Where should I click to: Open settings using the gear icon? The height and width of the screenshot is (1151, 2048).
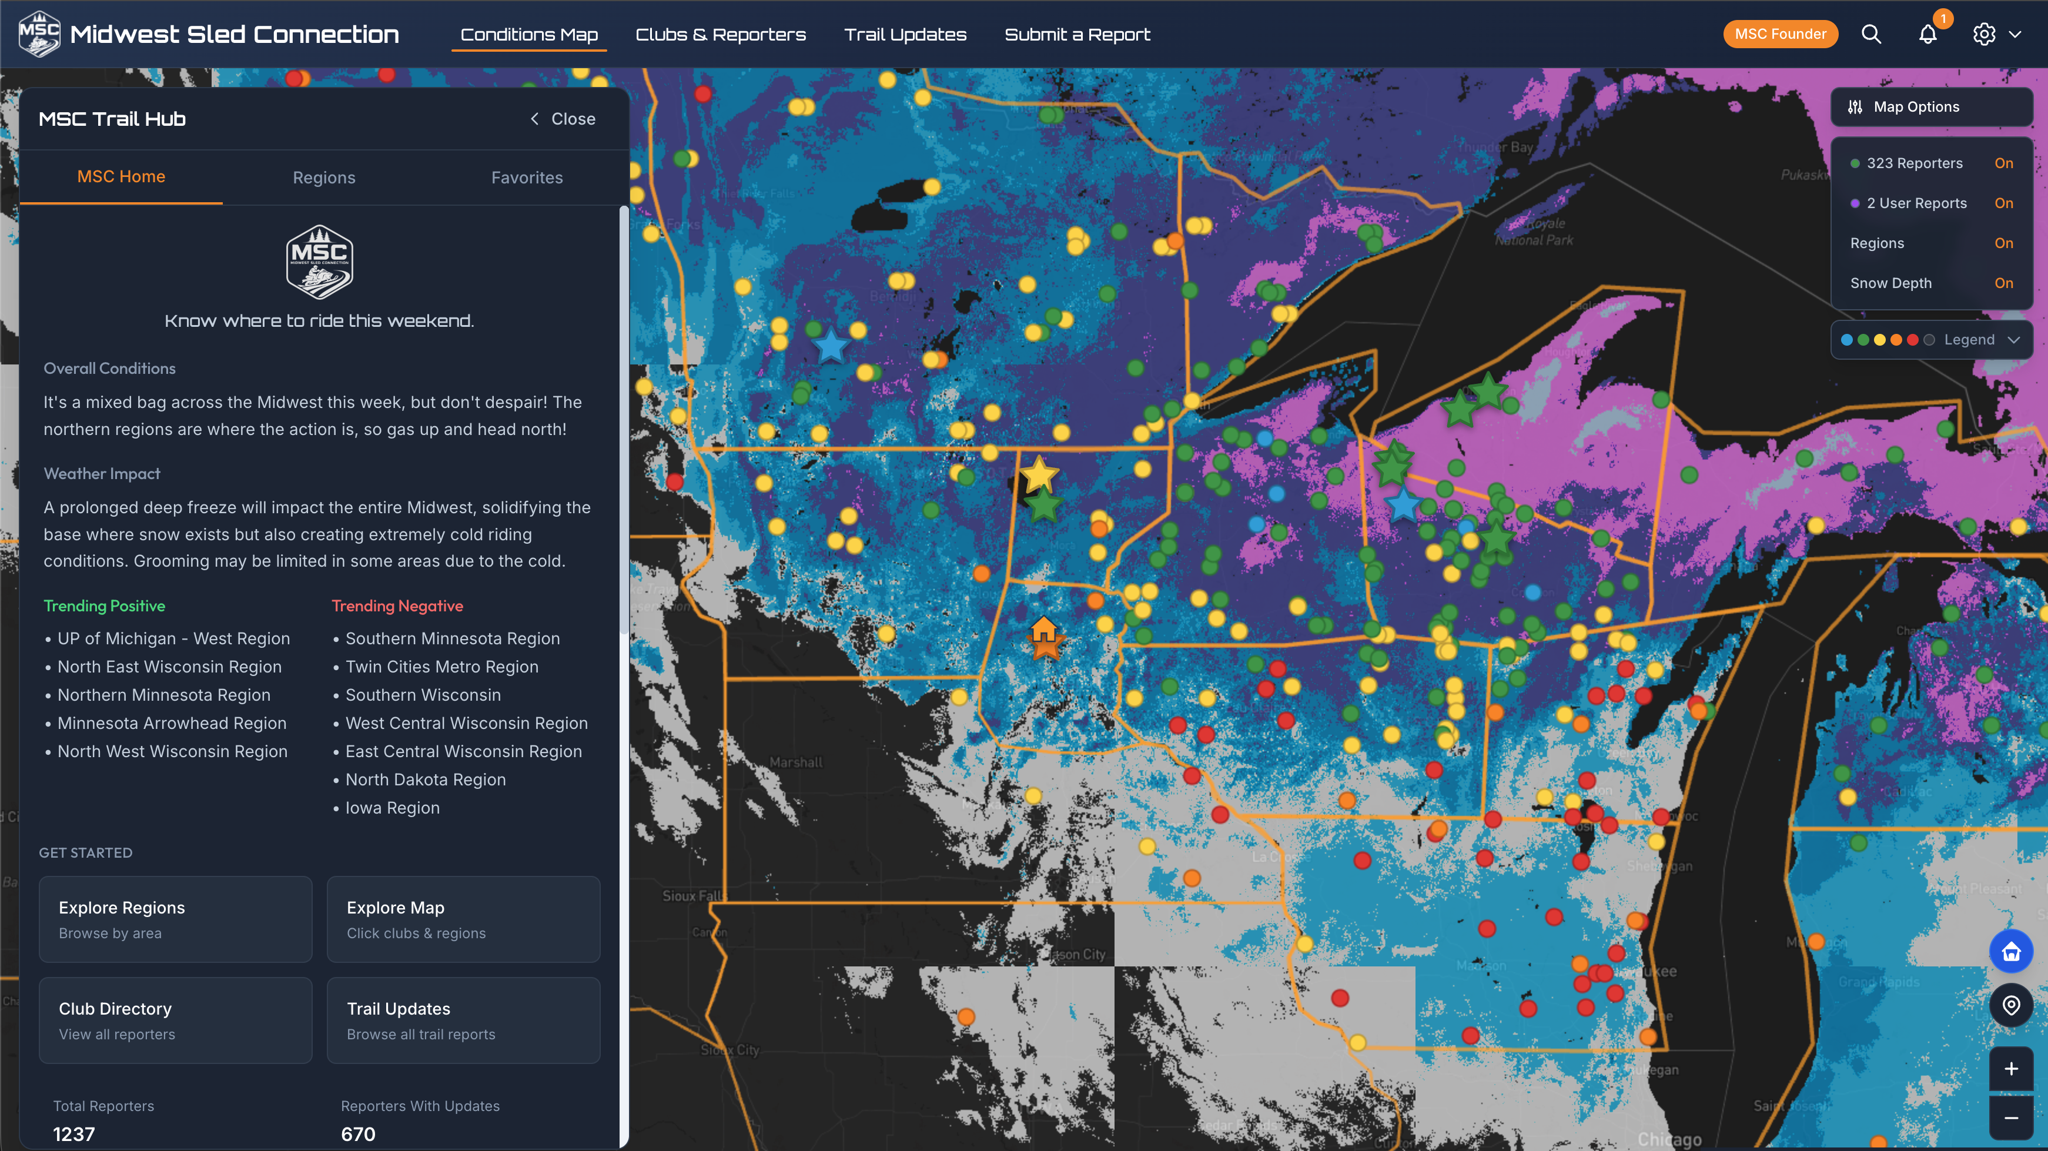pos(1985,34)
